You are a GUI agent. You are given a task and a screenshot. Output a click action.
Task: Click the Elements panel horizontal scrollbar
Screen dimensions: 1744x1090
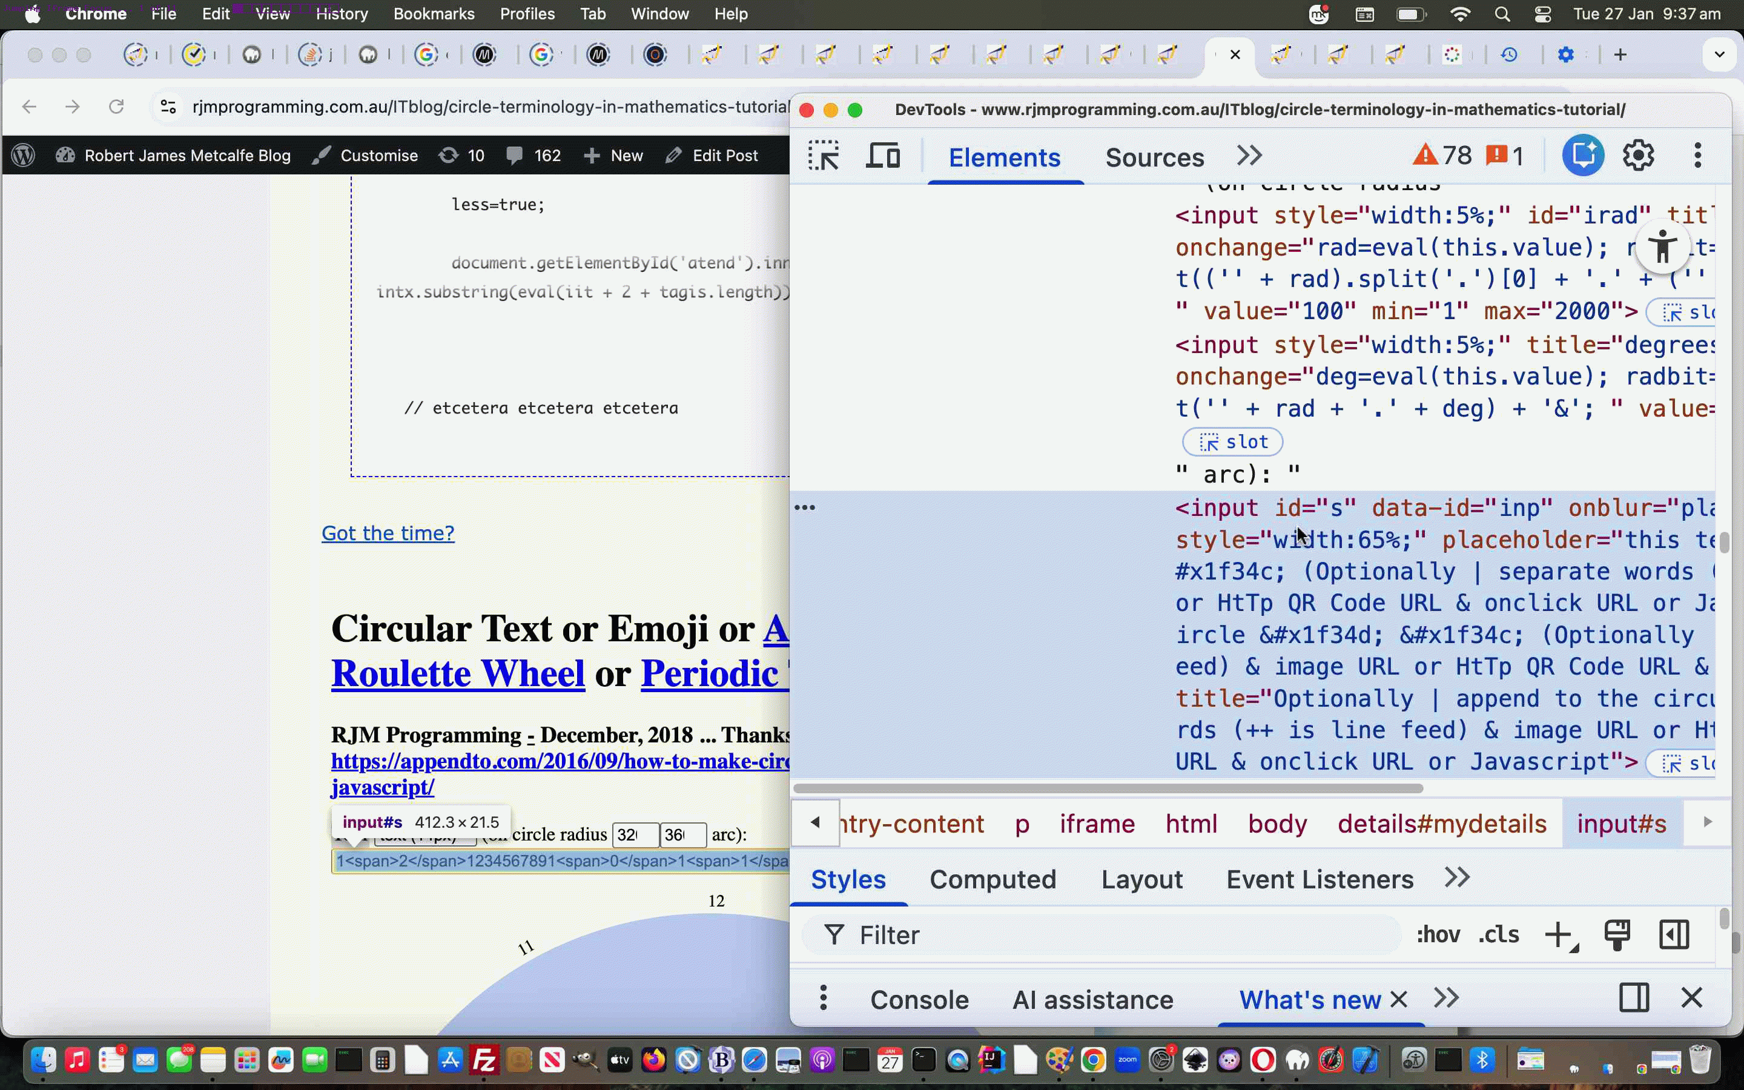coord(1107,788)
